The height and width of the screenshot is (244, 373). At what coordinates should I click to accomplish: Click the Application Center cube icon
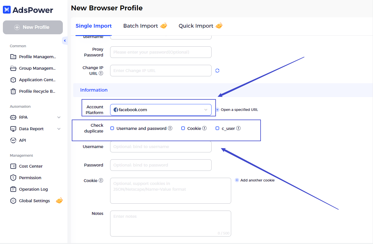[x=13, y=80]
